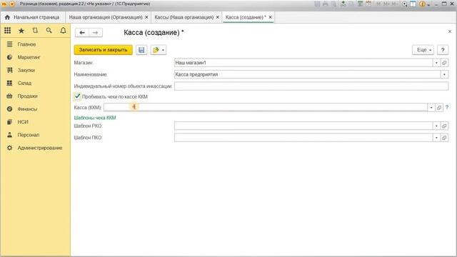Focus Индивидуальный номер объекта инкассации field
Viewport: 457px width, 257px height.
[311, 86]
